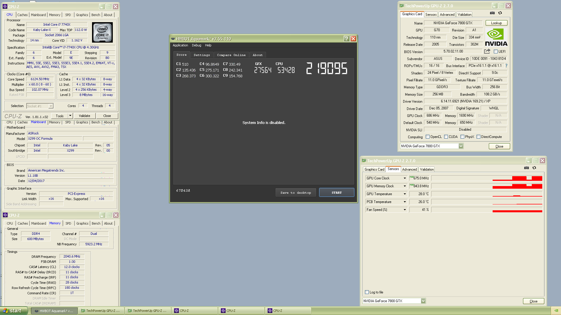This screenshot has height=315, width=561.
Task: Open Aquamark Help menu
Action: (208, 45)
